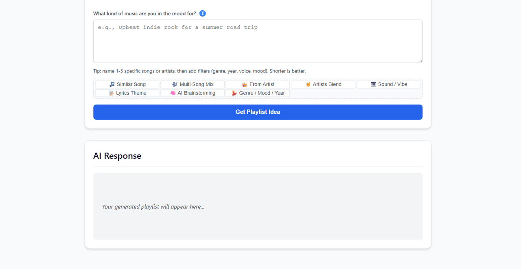Click inside the music mood text area
Viewport: 521px width, 269px height.
(258, 41)
